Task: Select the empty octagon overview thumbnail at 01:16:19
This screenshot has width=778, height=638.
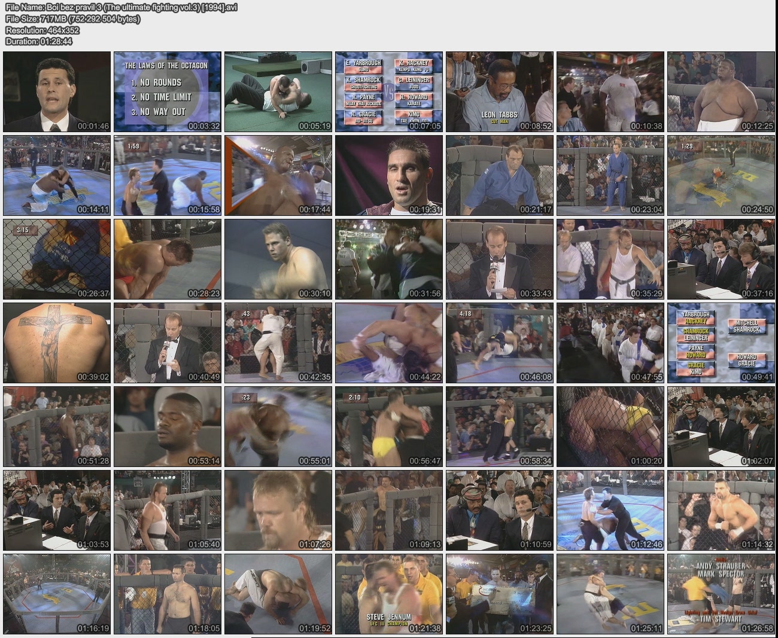Action: click(x=57, y=594)
